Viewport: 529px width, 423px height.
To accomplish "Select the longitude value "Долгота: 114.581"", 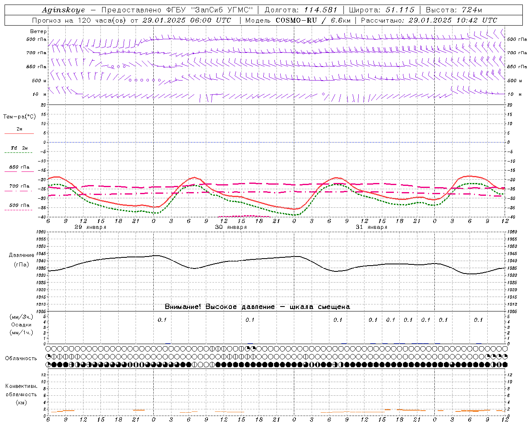I will pyautogui.click(x=301, y=10).
